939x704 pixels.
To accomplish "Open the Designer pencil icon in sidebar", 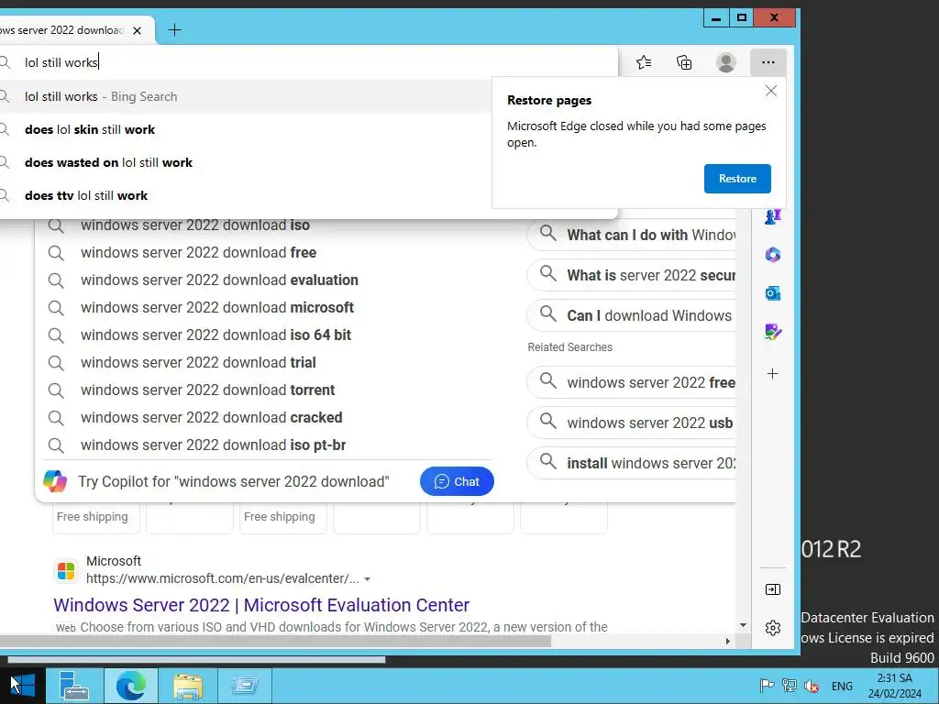I will (x=772, y=332).
